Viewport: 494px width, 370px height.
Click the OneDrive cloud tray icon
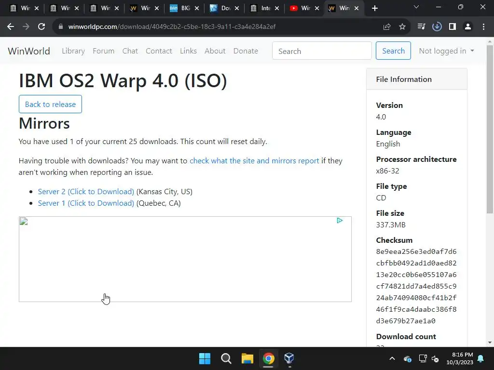pyautogui.click(x=407, y=358)
